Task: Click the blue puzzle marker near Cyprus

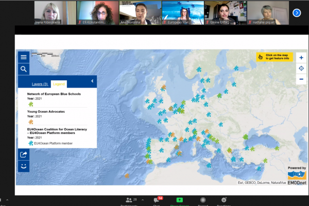Action: (259, 168)
